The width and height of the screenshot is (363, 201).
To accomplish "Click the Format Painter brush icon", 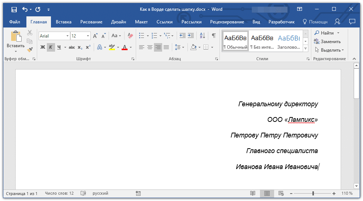I will click(30, 49).
